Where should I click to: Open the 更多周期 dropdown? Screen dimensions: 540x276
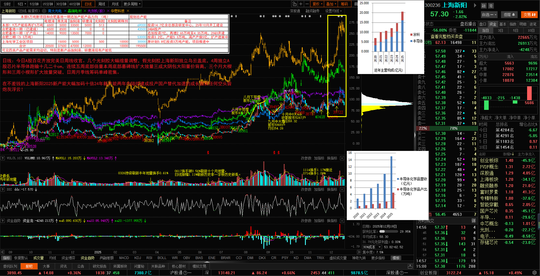(132, 4)
